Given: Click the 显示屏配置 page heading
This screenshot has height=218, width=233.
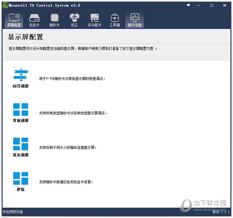Looking at the screenshot, I should 26,37.
